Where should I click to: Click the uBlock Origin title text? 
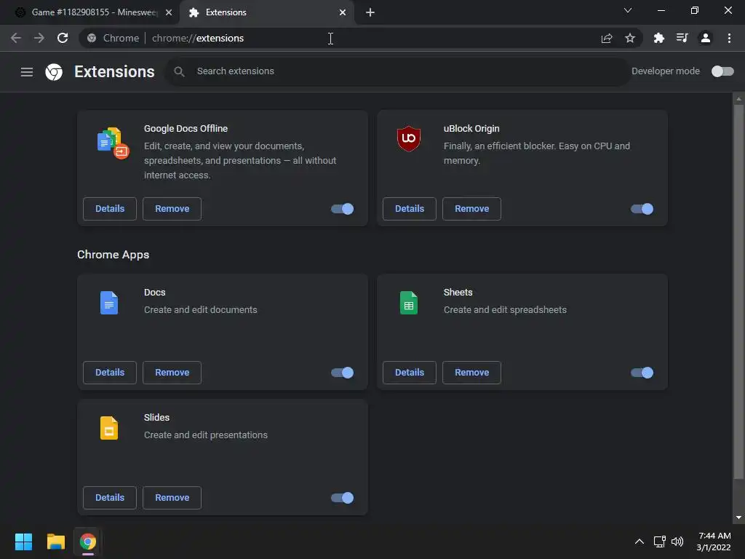471,129
